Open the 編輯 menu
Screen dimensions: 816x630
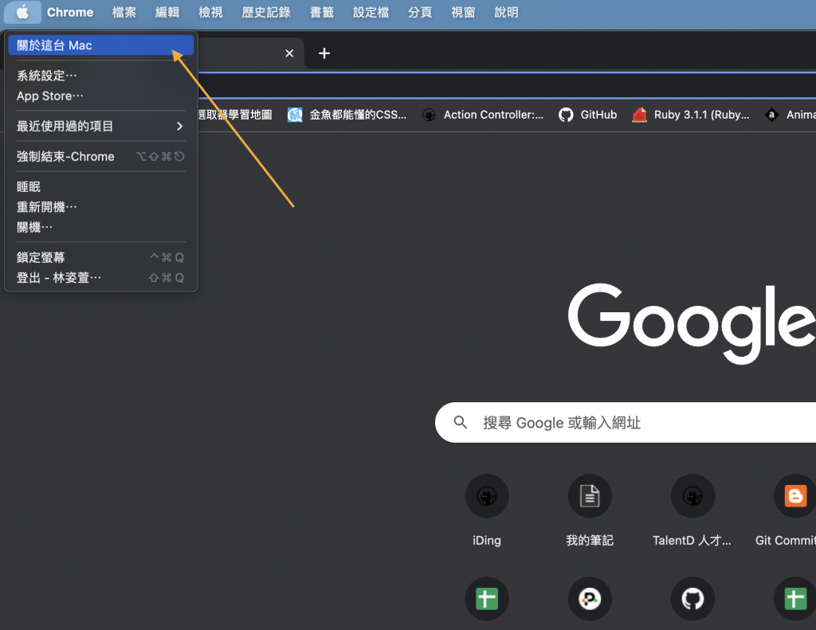coord(167,12)
